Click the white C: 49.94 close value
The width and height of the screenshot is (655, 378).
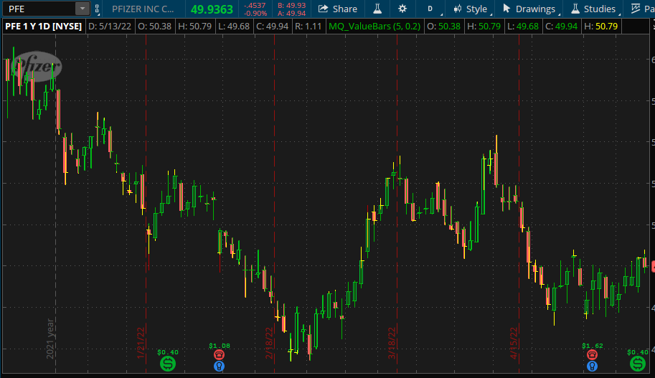[x=273, y=27]
